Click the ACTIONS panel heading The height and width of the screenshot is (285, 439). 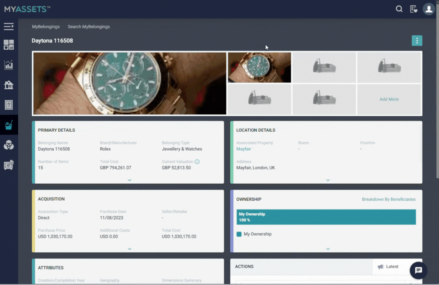pos(244,267)
